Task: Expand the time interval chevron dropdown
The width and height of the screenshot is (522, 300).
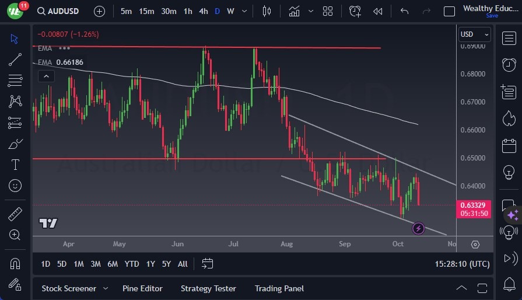Action: click(x=244, y=11)
